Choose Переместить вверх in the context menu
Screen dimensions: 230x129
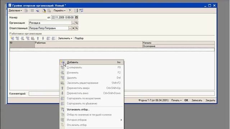[92, 88]
